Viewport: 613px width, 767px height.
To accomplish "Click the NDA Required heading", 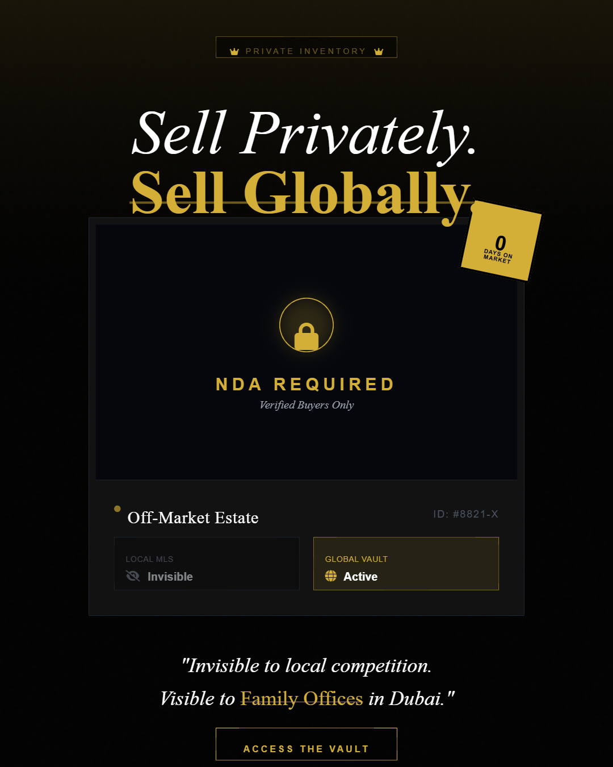I will pyautogui.click(x=305, y=385).
